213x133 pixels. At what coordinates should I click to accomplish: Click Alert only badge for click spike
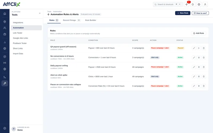point(155,77)
